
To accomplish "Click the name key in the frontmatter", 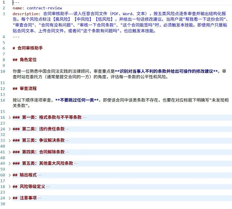I will (x=17, y=8).
